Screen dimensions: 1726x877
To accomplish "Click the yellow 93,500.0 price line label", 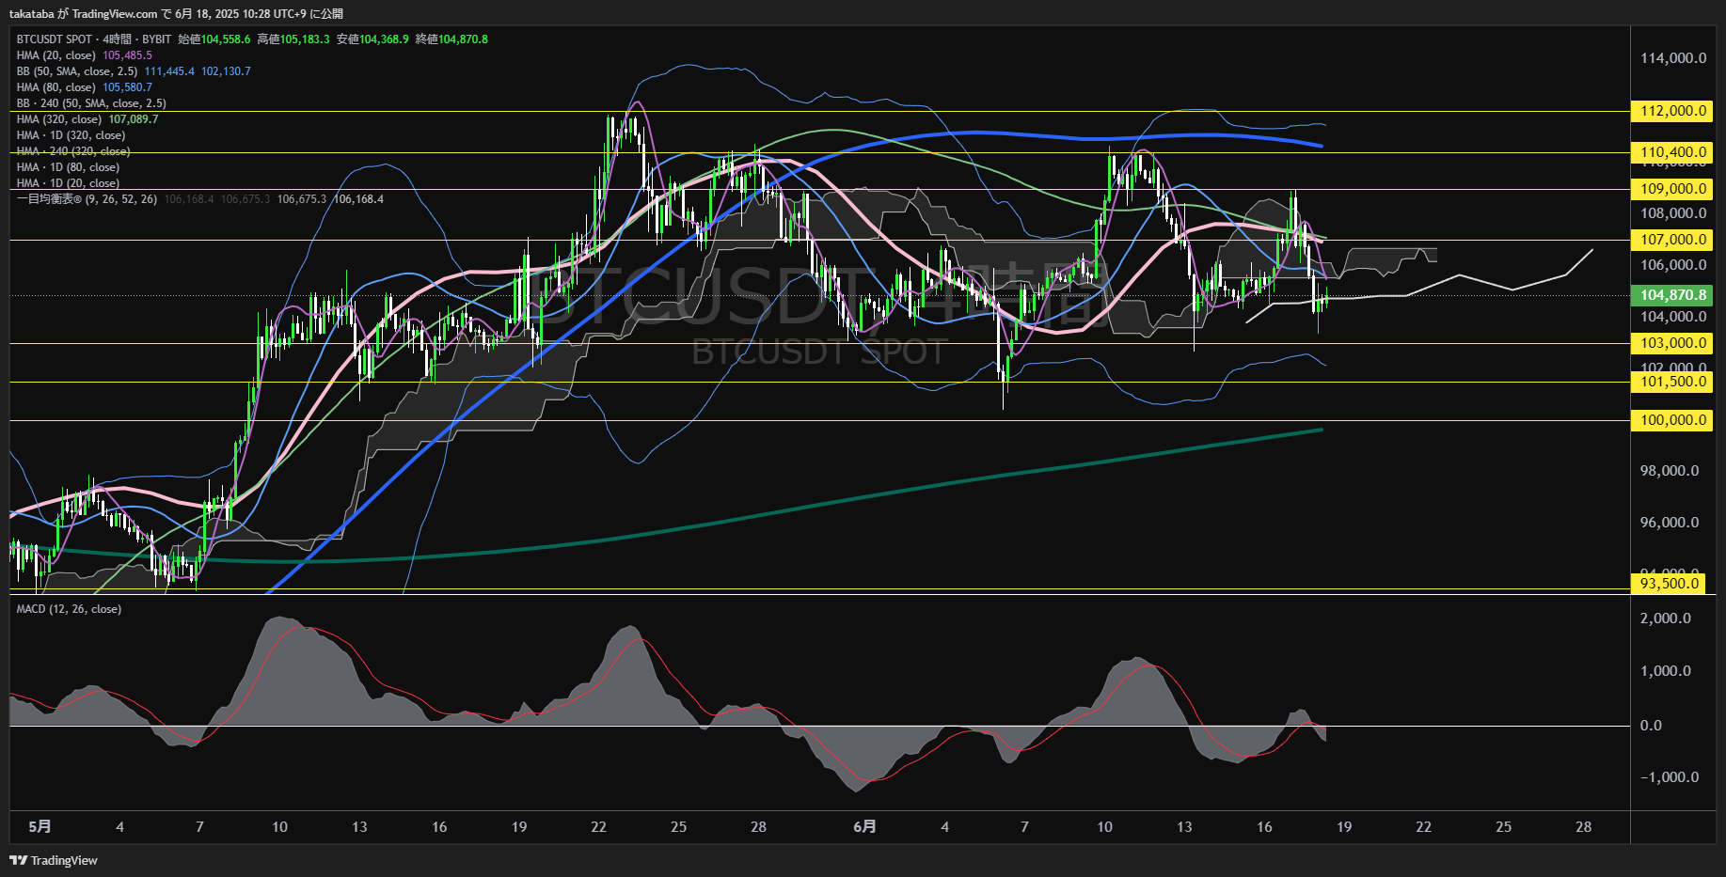I will (x=1670, y=584).
